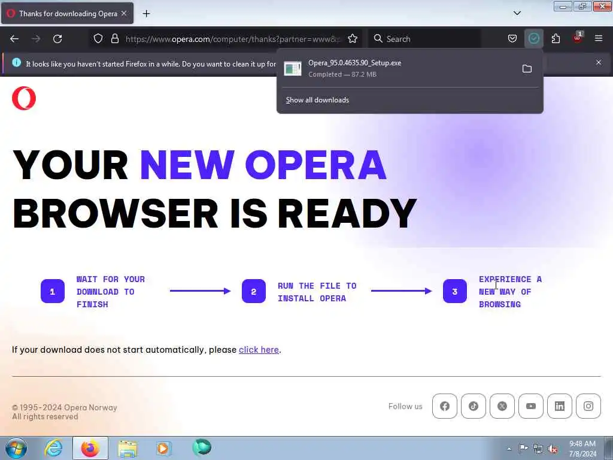Click the 'click here' download link

259,350
